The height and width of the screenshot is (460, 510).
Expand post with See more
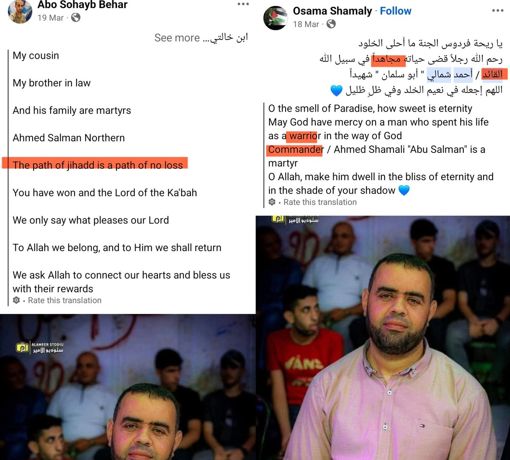coord(177,38)
